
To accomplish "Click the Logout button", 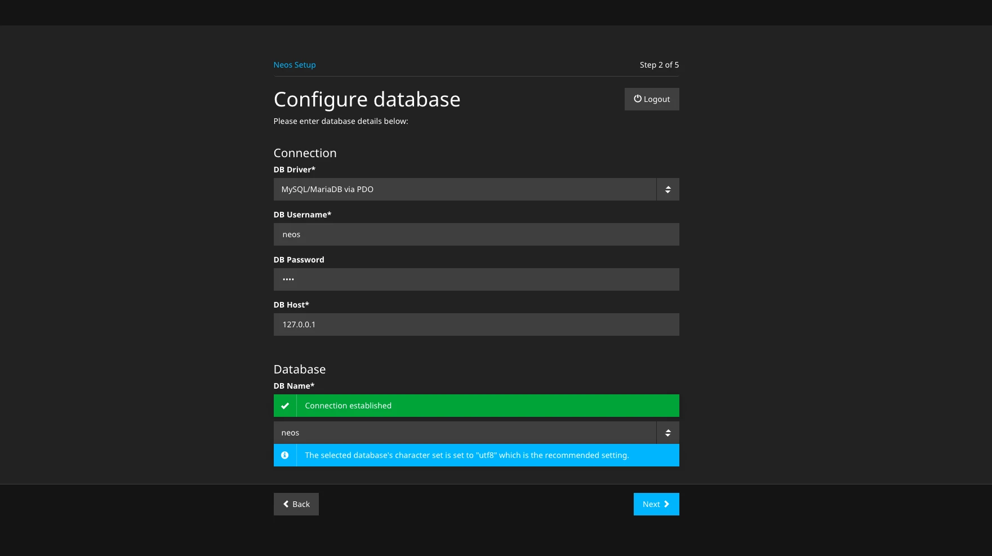I will [x=652, y=99].
